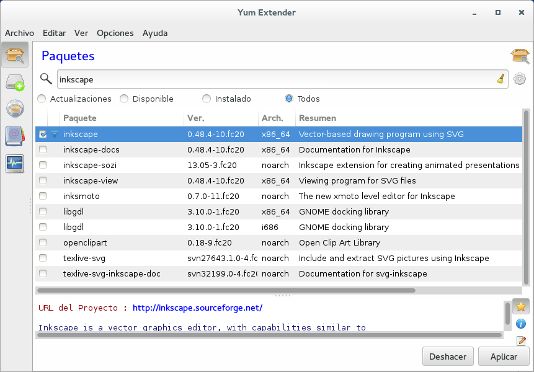Show package information blue icon
Screen dimensions: 534x372
pos(521,324)
